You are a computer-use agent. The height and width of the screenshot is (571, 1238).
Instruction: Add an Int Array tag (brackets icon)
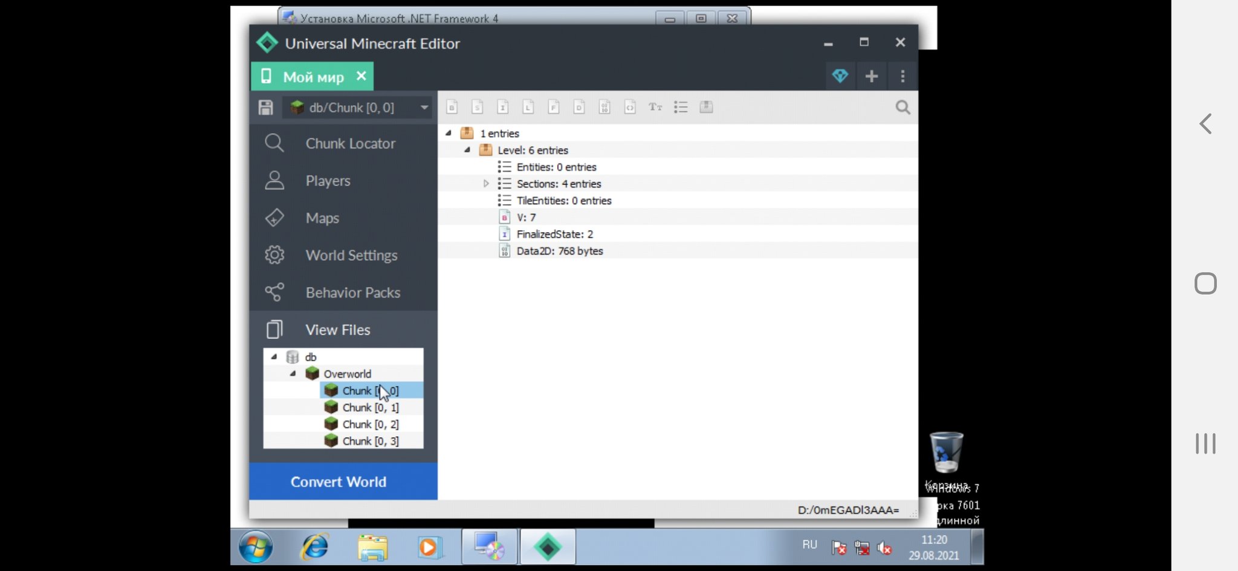pos(629,107)
